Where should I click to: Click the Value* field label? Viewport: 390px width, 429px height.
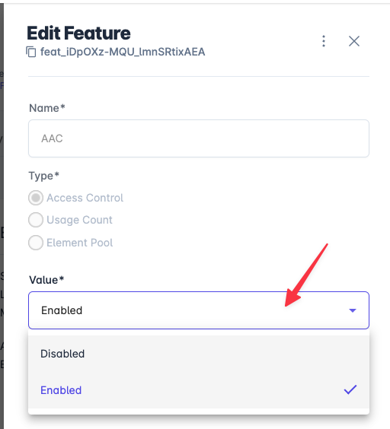coord(46,280)
